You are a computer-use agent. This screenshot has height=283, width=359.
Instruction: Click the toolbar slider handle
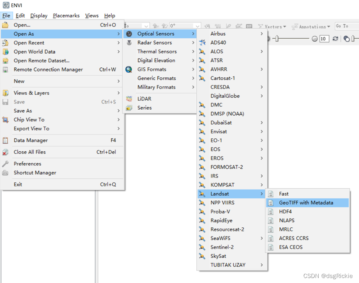(277, 39)
